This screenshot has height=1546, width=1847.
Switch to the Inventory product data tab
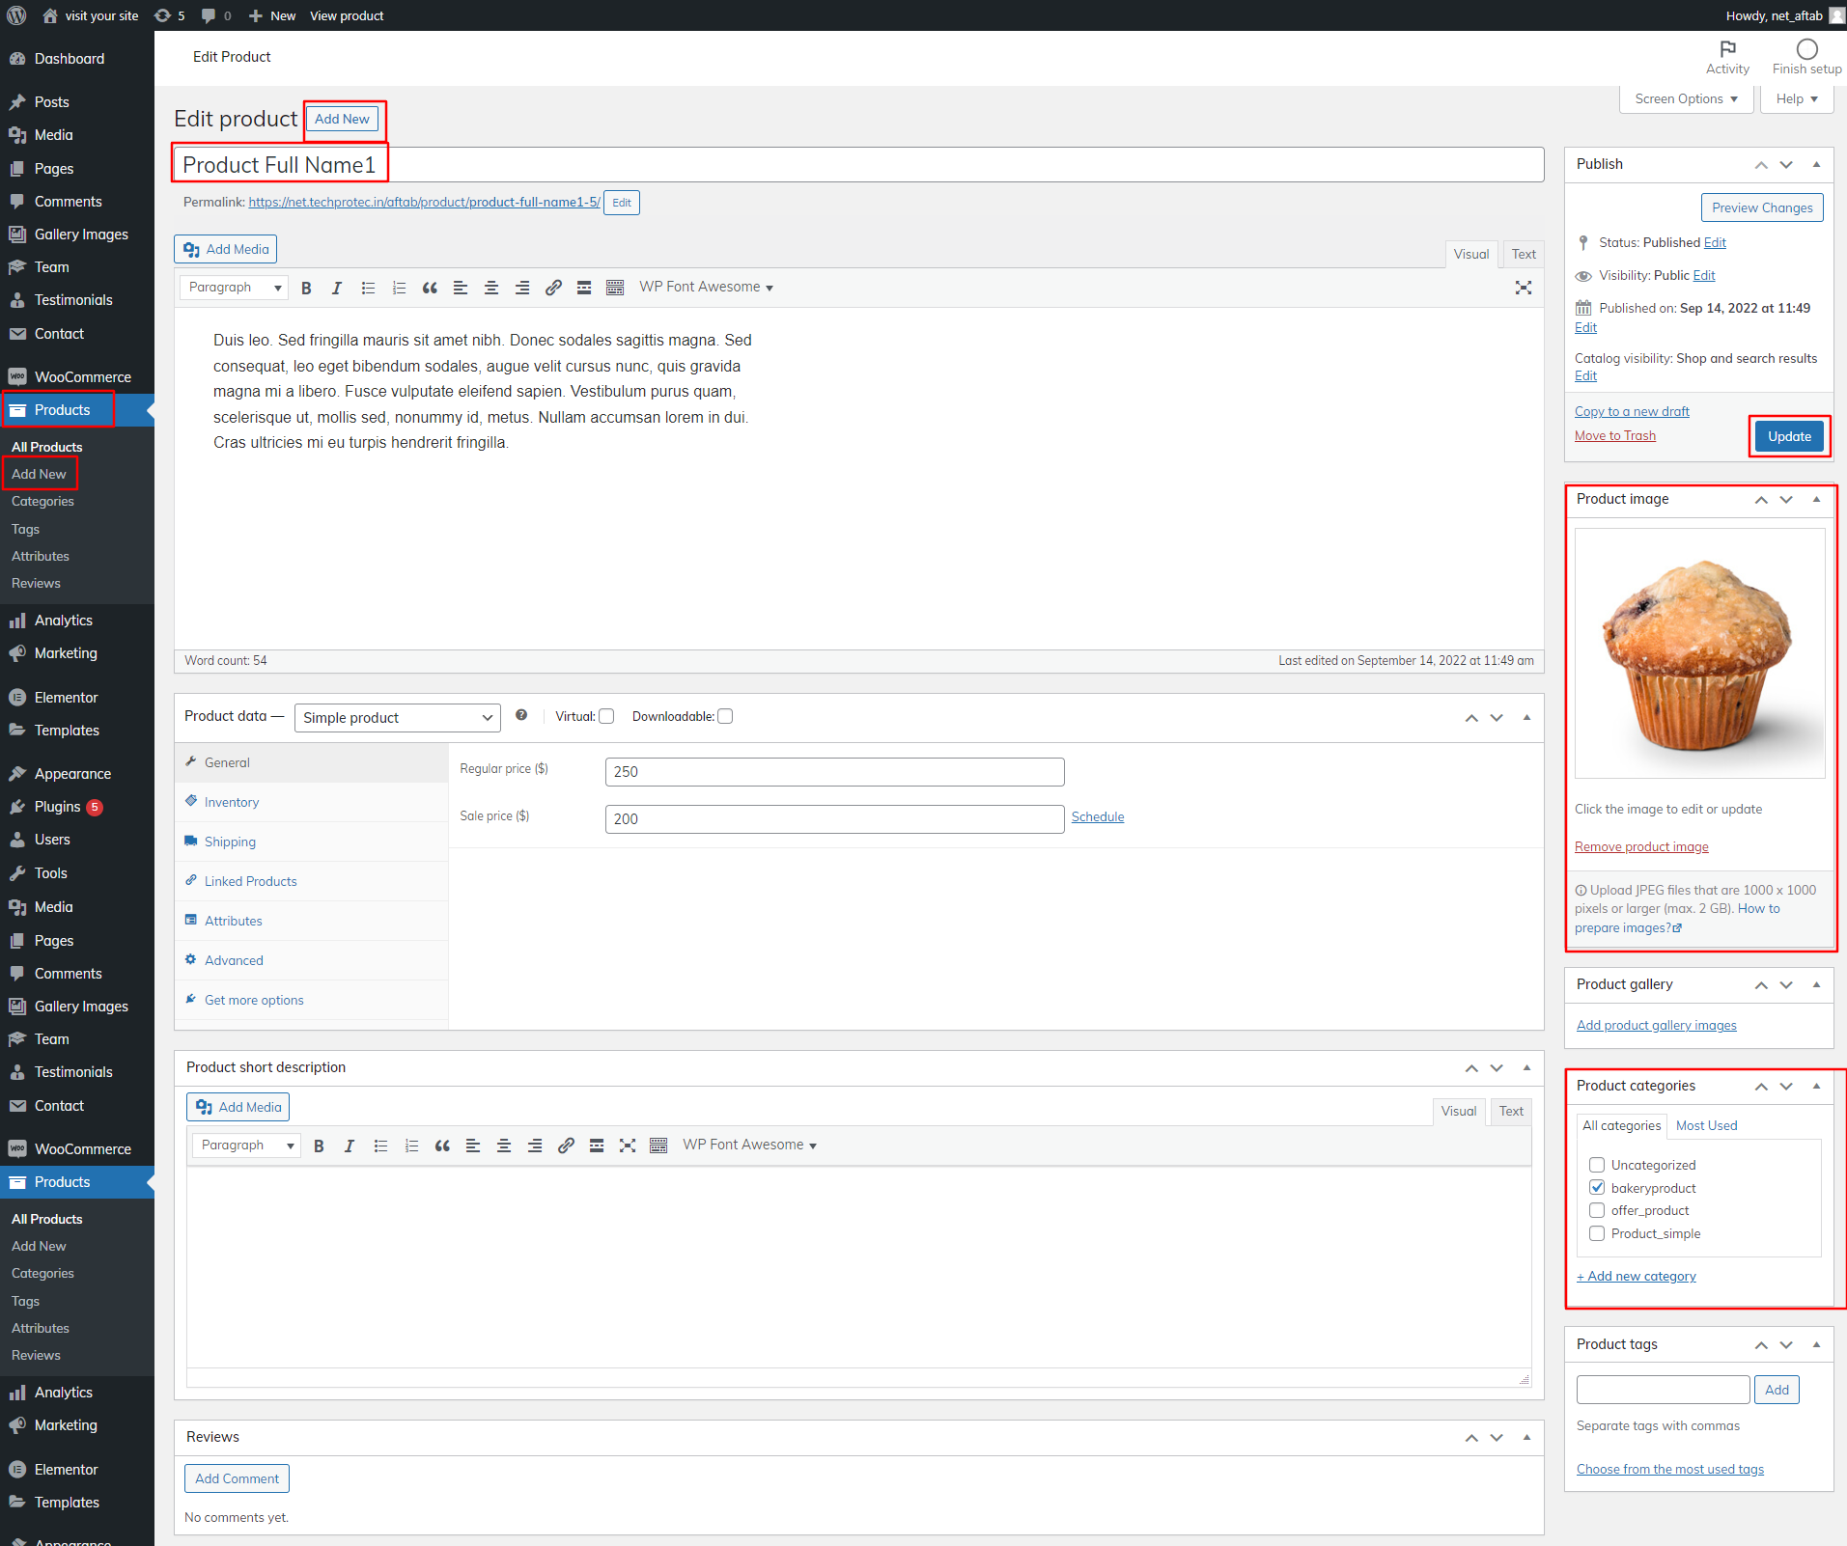point(232,802)
